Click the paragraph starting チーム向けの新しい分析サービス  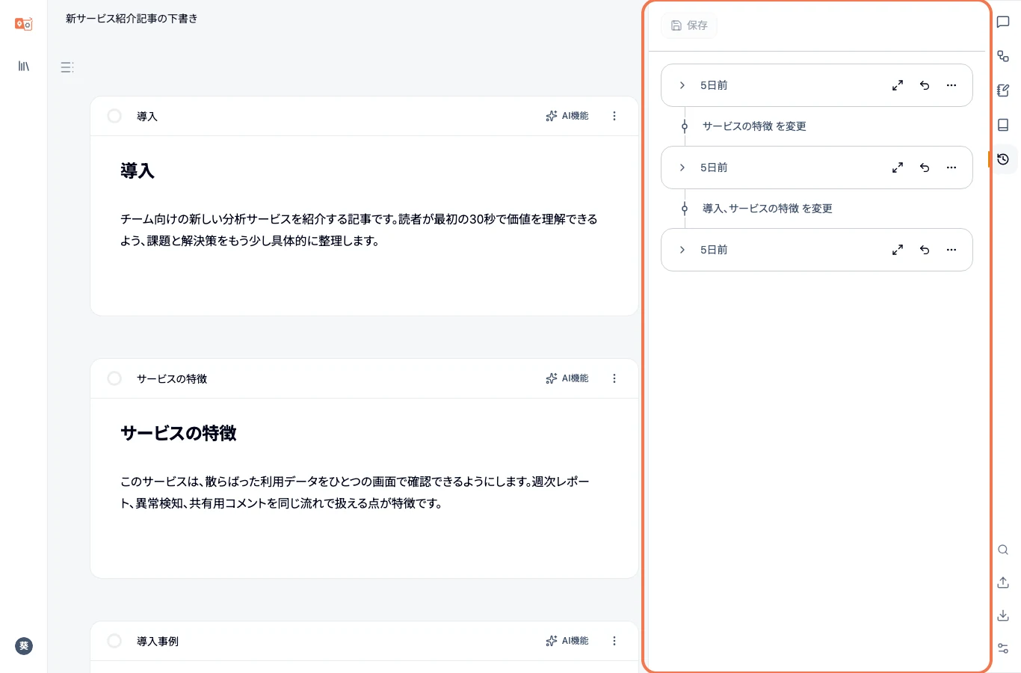359,230
